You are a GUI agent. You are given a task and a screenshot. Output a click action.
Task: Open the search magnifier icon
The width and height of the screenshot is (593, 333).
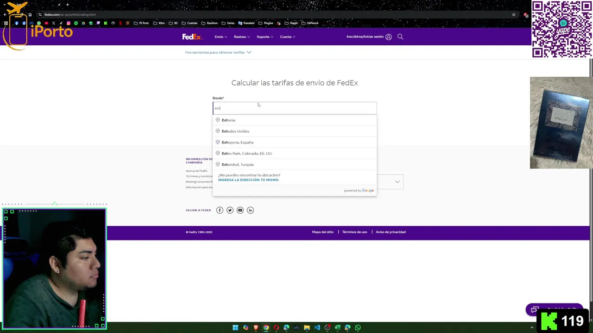tap(400, 37)
